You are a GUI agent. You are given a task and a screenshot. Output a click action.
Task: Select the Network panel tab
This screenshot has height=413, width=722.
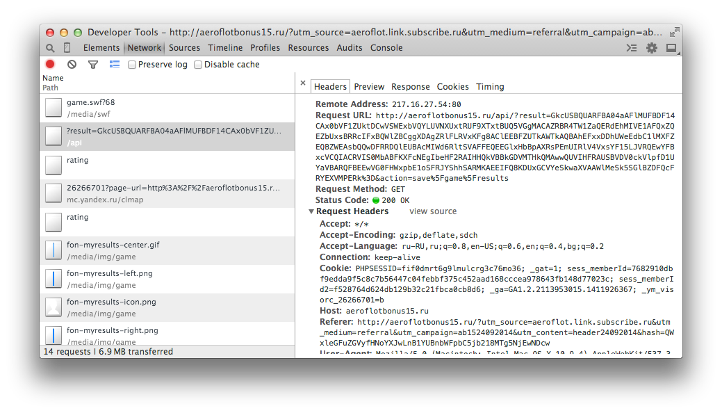145,48
